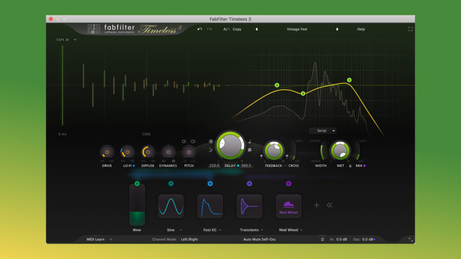Screen dimensions: 461x259
Task: Click the Wow modulation slider
Action: point(137,205)
